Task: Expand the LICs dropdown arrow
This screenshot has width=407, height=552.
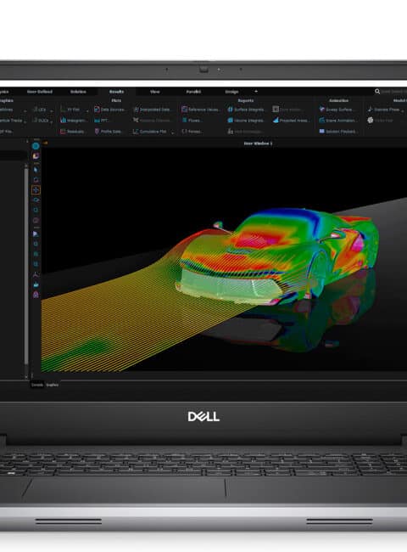Action: point(52,111)
